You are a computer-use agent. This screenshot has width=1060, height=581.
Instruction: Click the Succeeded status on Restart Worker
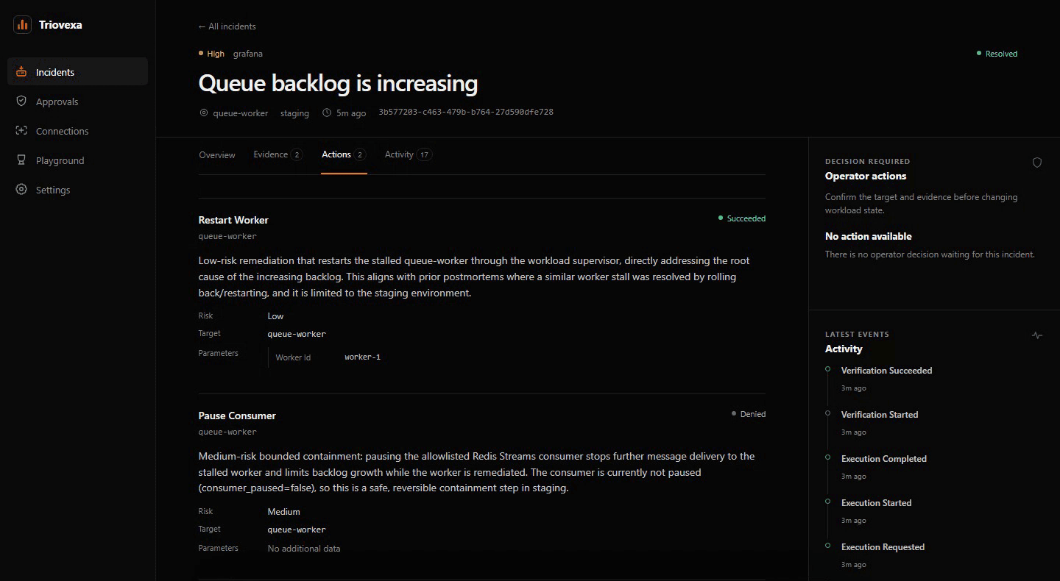(742, 218)
